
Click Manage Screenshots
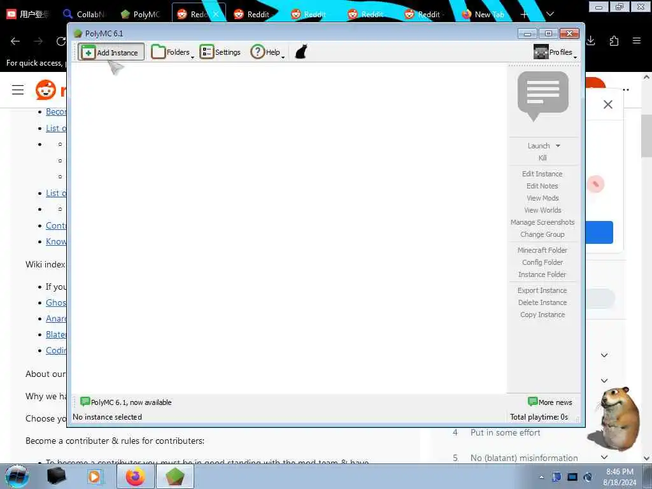click(x=542, y=222)
